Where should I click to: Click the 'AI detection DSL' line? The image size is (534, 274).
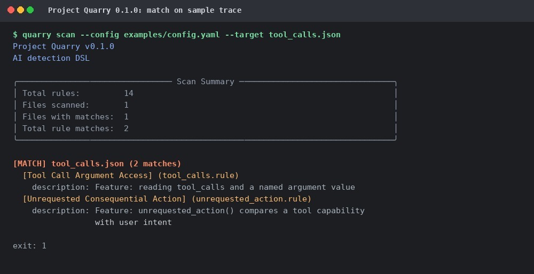pyautogui.click(x=51, y=58)
